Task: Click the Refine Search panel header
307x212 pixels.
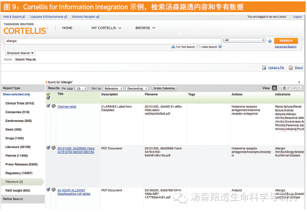Action: click(23, 199)
